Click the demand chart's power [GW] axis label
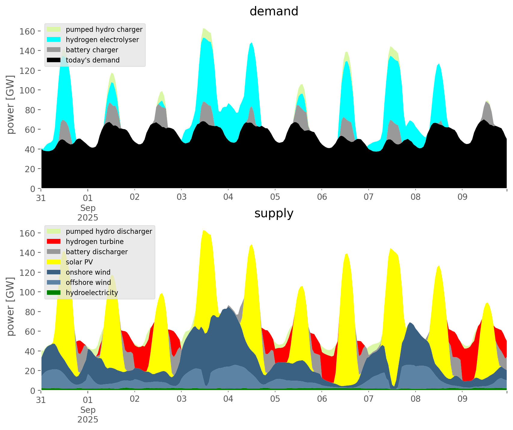 tap(11, 105)
